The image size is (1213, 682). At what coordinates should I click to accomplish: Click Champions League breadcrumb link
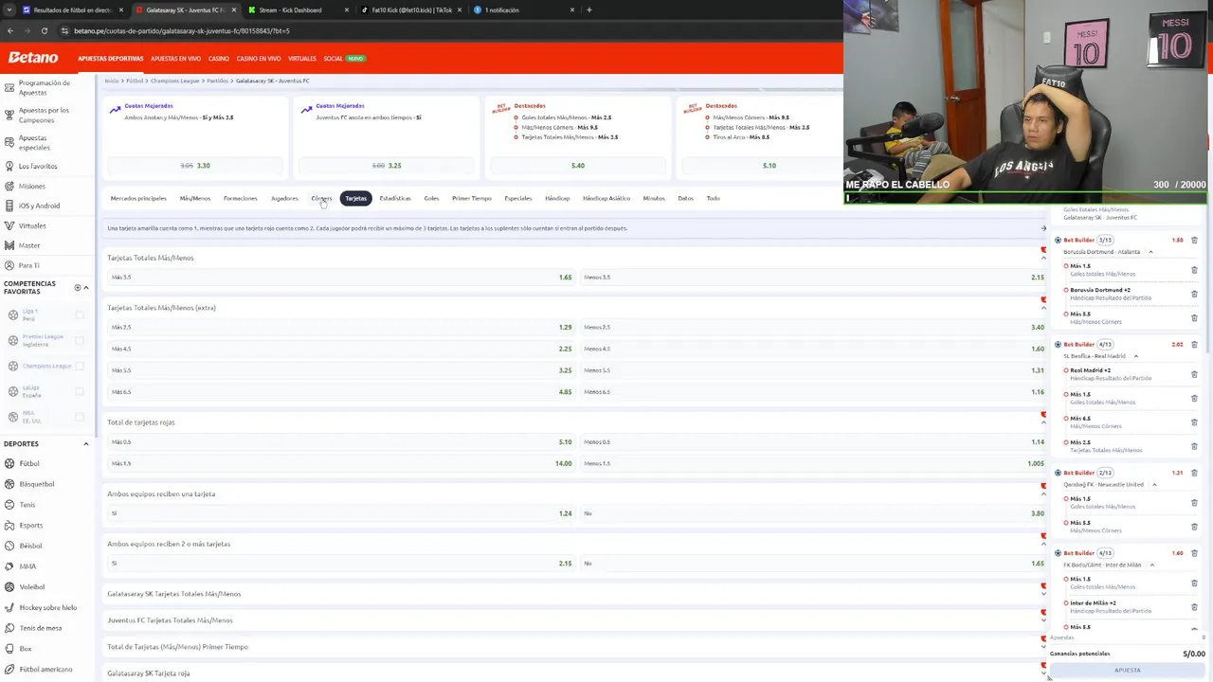(174, 81)
